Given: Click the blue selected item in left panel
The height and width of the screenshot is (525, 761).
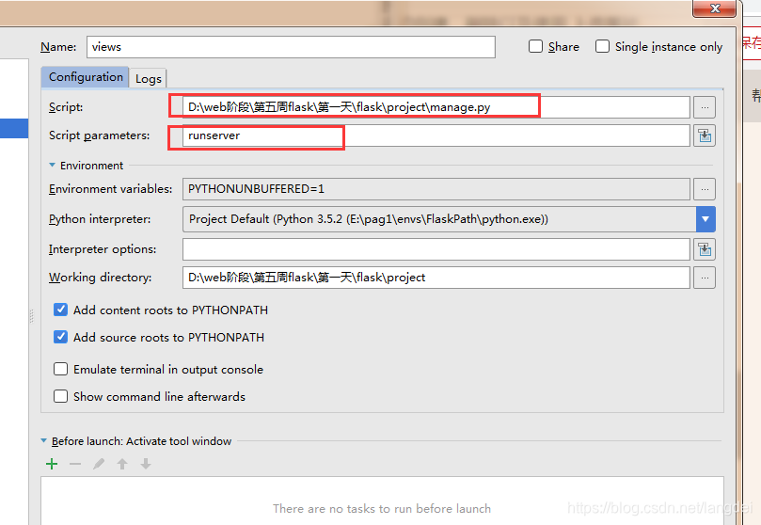Looking at the screenshot, I should click(14, 129).
